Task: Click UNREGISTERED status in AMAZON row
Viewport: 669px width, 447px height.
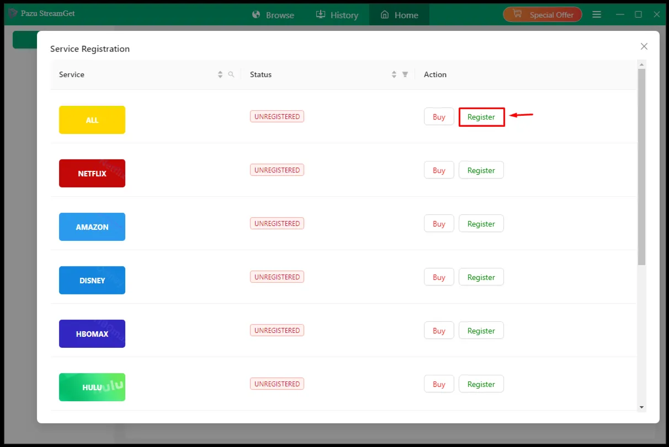Action: pyautogui.click(x=277, y=223)
